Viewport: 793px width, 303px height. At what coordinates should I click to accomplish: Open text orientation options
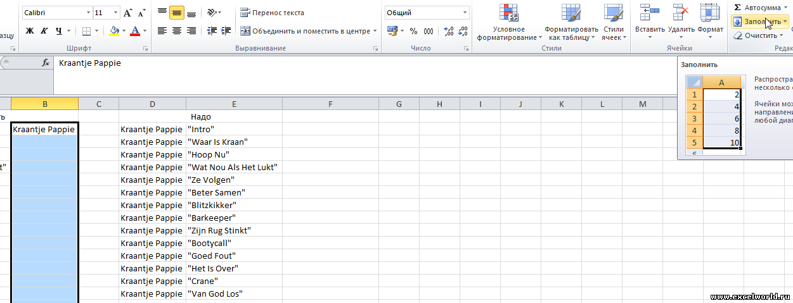pos(214,12)
